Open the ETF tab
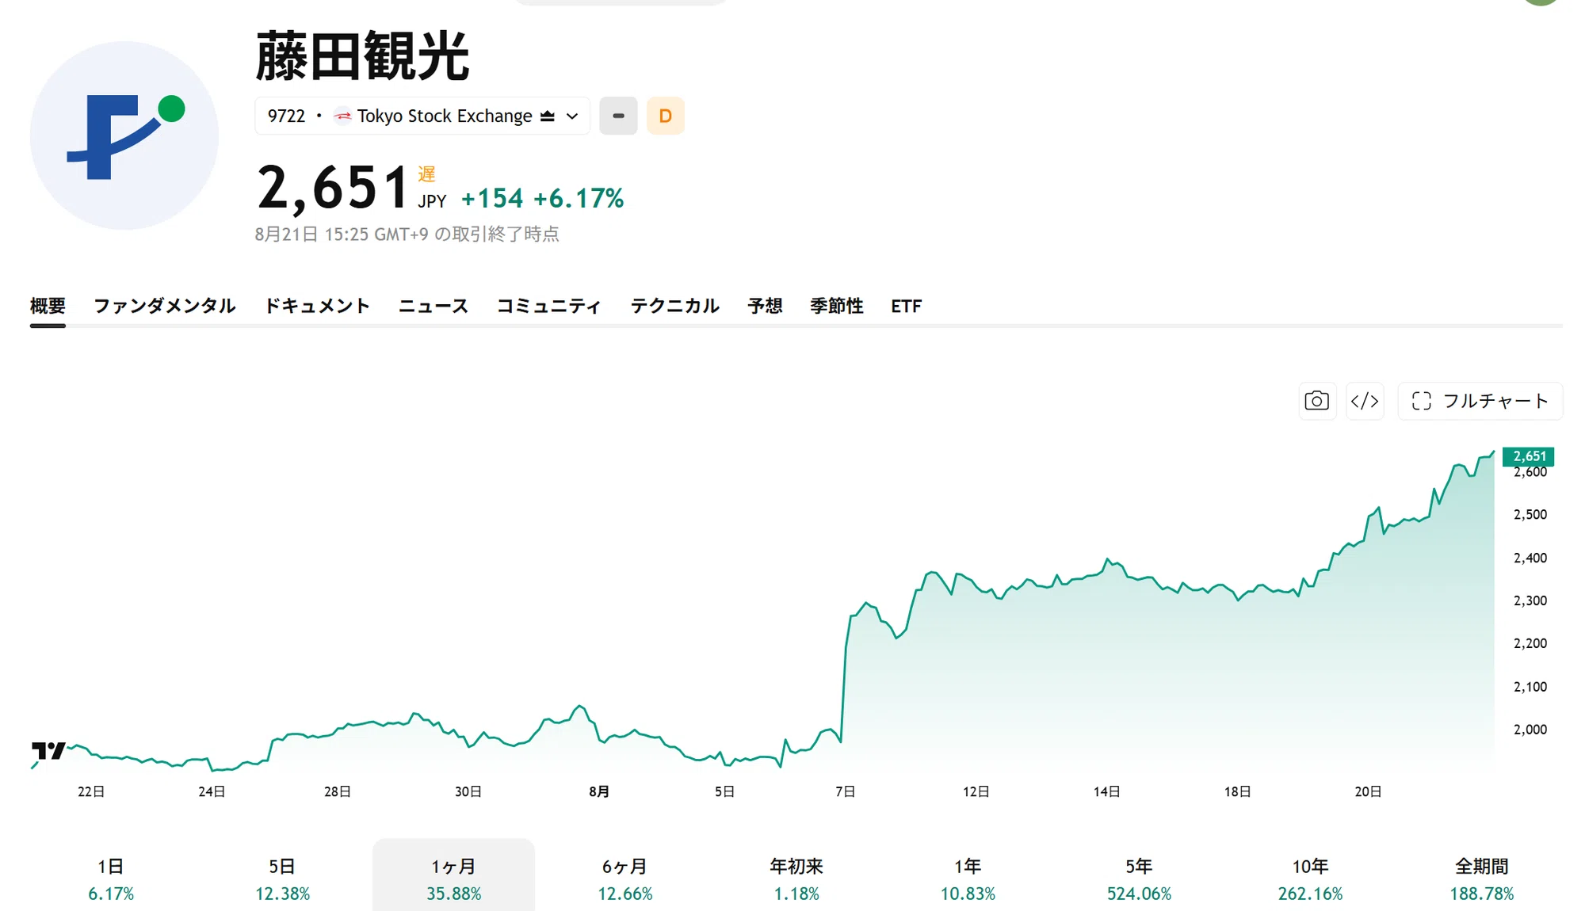Screen dimensions: 1585x911 pos(907,306)
